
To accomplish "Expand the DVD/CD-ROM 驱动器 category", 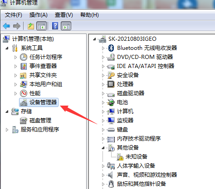I will pos(103,57).
